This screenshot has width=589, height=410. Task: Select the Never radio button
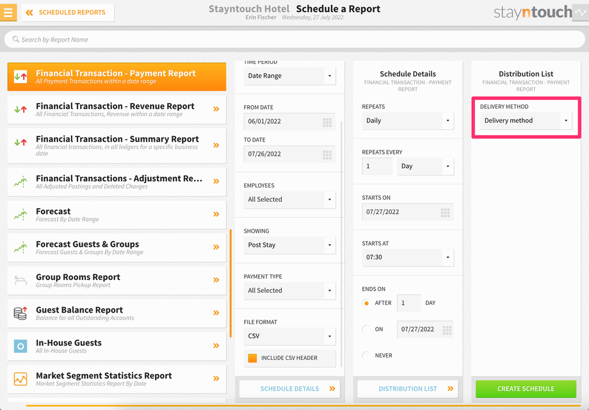(366, 356)
